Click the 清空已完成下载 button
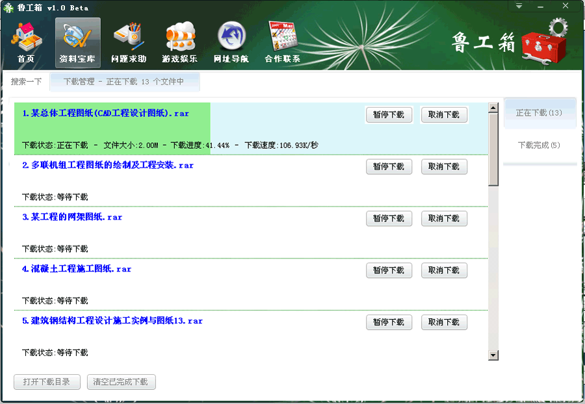 click(121, 382)
